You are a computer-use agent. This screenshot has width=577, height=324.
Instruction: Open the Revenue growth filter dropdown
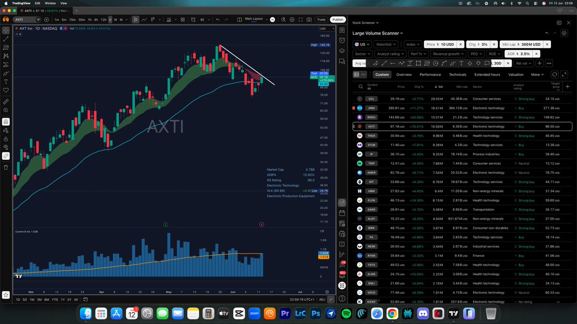coord(448,54)
